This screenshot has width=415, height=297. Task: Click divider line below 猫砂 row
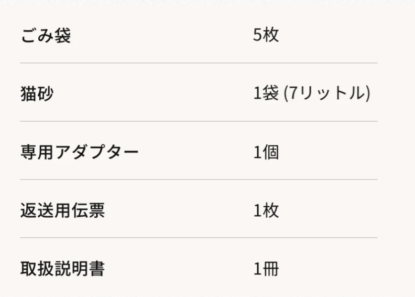(x=199, y=121)
